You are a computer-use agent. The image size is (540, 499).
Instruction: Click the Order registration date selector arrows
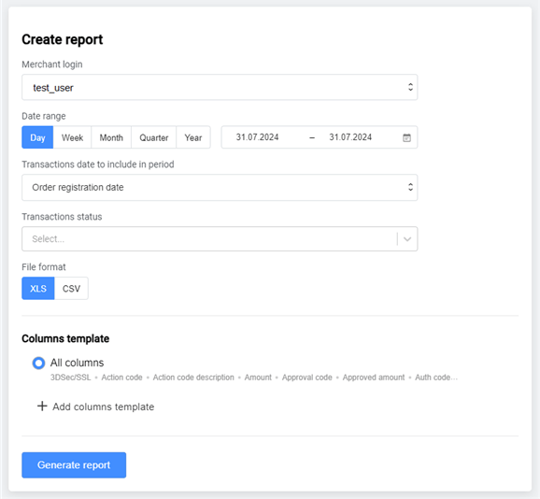[x=410, y=187]
